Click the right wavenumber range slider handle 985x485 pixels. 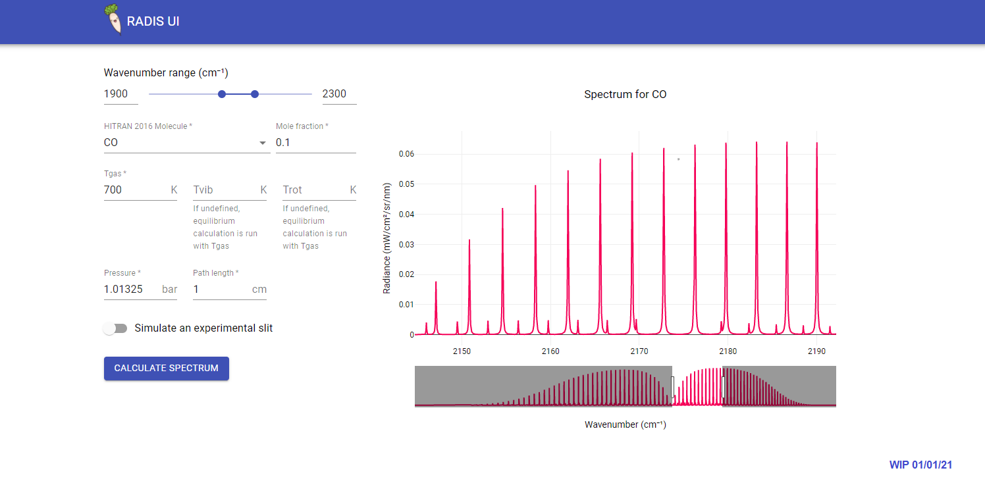coord(255,94)
